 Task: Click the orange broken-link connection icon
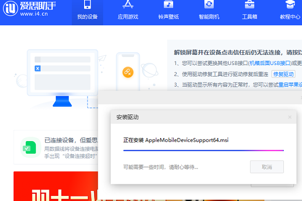point(128,72)
